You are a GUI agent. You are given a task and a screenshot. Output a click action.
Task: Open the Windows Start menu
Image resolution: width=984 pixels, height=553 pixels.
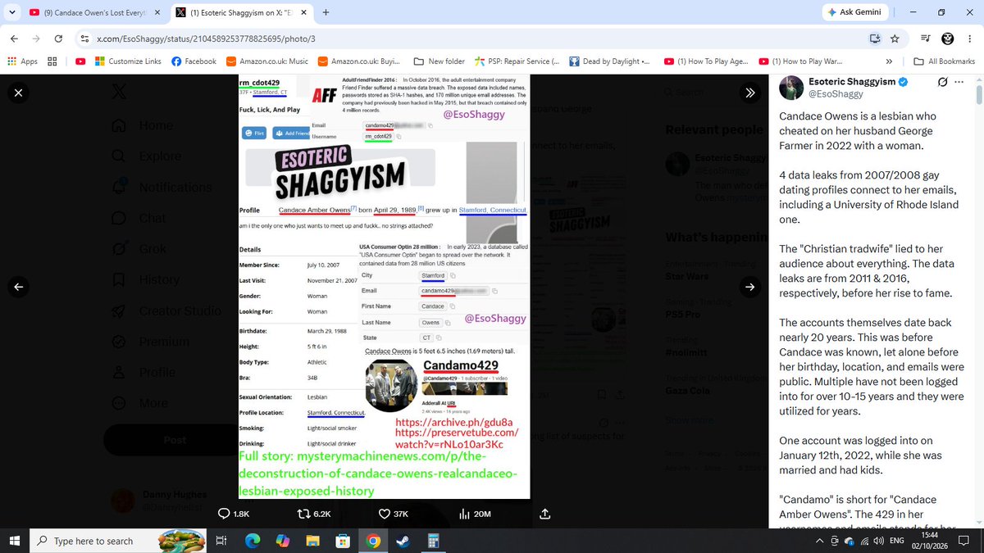[x=15, y=541]
